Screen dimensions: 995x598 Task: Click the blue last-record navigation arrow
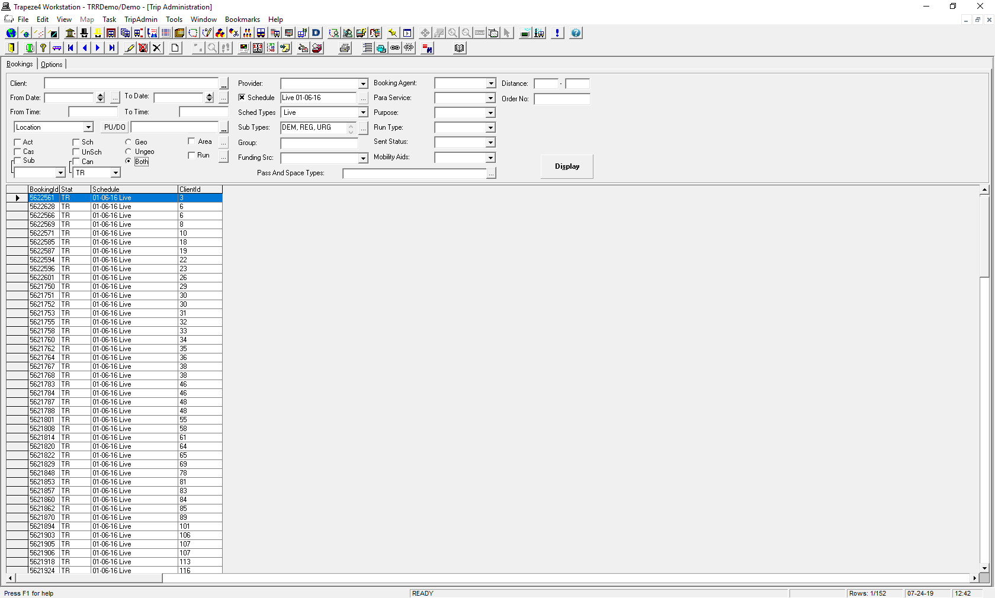click(111, 48)
